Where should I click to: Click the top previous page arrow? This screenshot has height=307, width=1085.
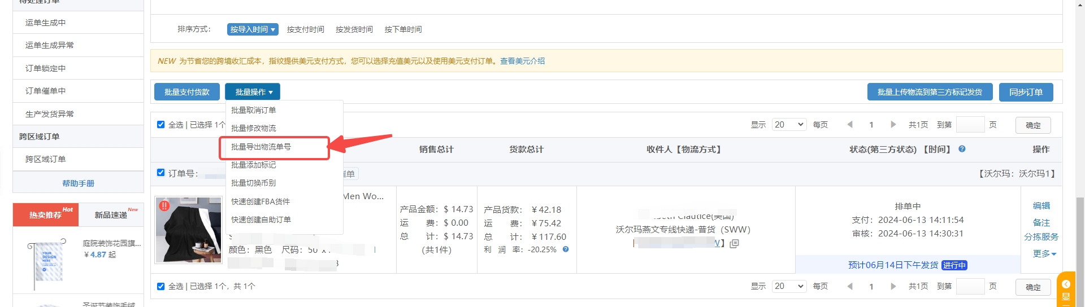click(850, 125)
